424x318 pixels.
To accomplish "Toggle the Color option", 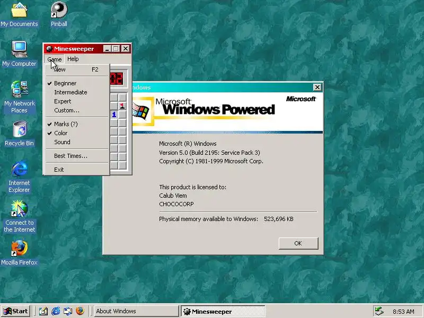I will pos(77,133).
